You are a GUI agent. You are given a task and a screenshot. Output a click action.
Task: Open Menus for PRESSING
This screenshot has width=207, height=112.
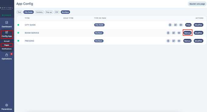[x=187, y=41]
